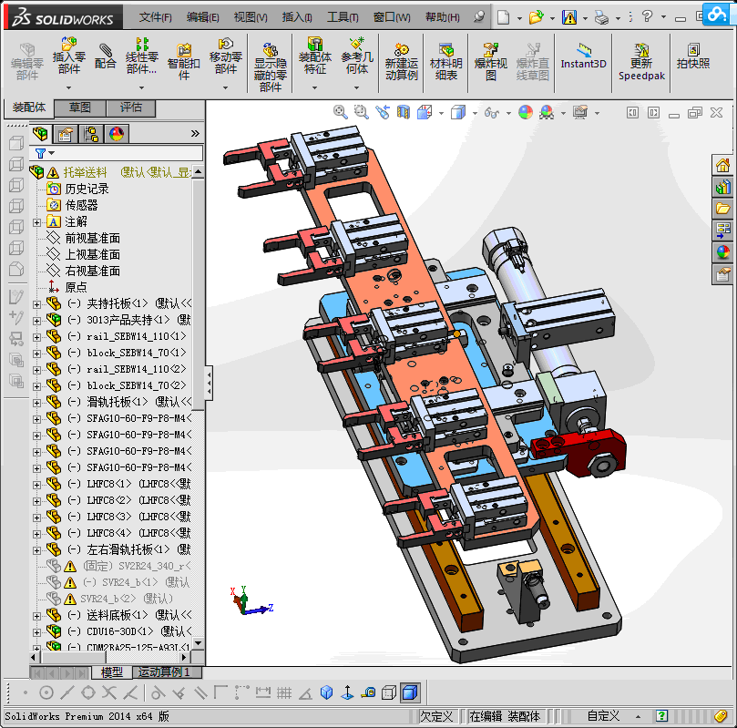Click Show Hidden Components icon
737x728 pixels.
pyautogui.click(x=271, y=67)
